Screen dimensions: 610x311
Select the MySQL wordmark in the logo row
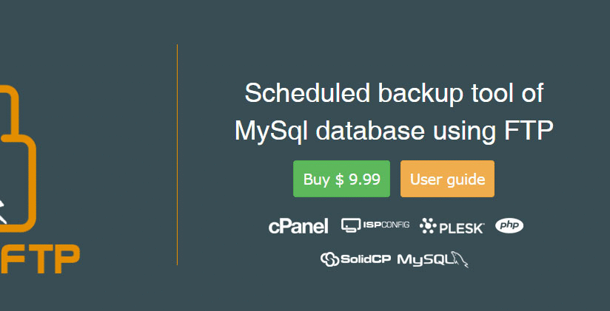[x=424, y=259]
